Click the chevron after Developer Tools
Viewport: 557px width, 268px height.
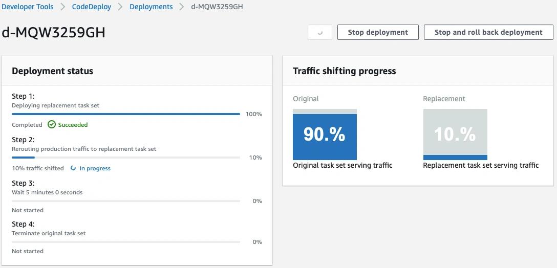(63, 7)
